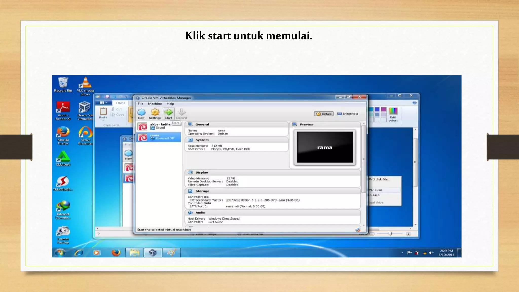The width and height of the screenshot is (519, 292).
Task: Select the rama Powered Off virtual machine
Action: [x=159, y=137]
